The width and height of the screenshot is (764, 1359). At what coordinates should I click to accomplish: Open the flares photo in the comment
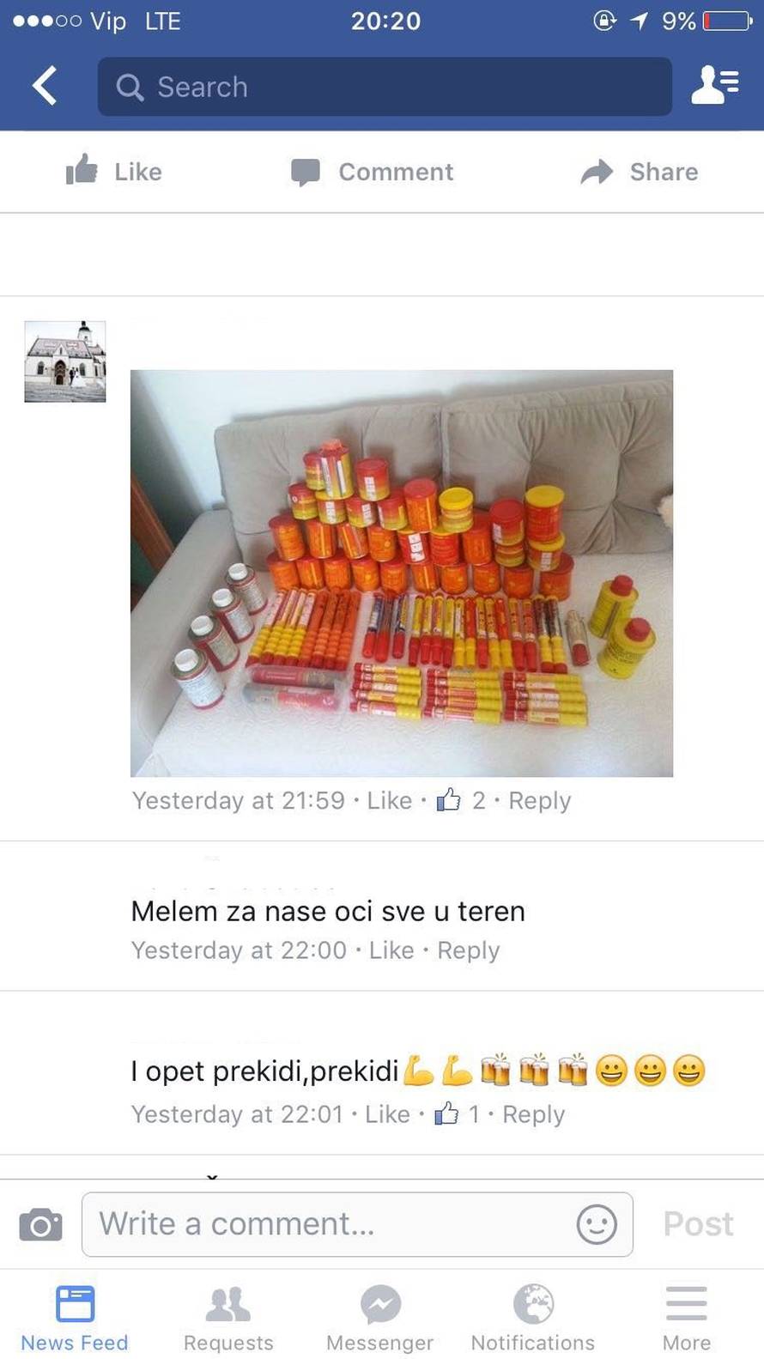402,573
